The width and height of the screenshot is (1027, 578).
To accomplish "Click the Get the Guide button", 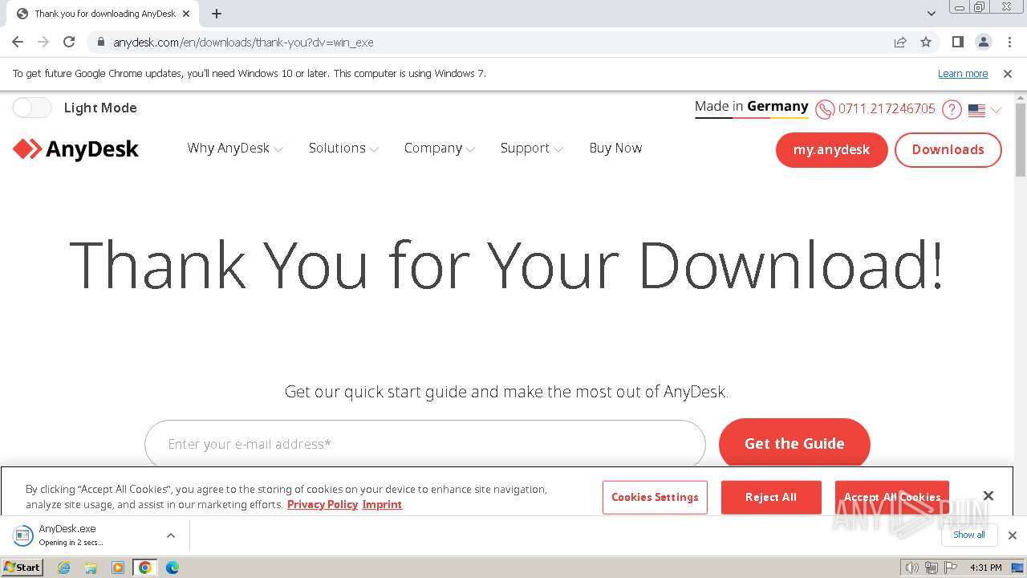I will point(794,444).
